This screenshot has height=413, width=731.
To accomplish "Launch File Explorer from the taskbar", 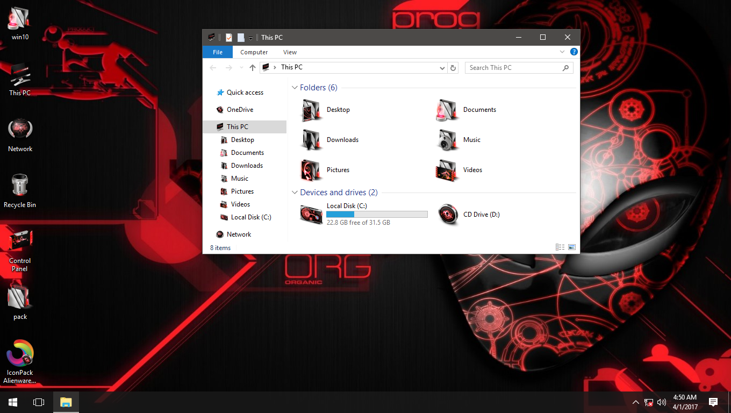I will [x=66, y=402].
